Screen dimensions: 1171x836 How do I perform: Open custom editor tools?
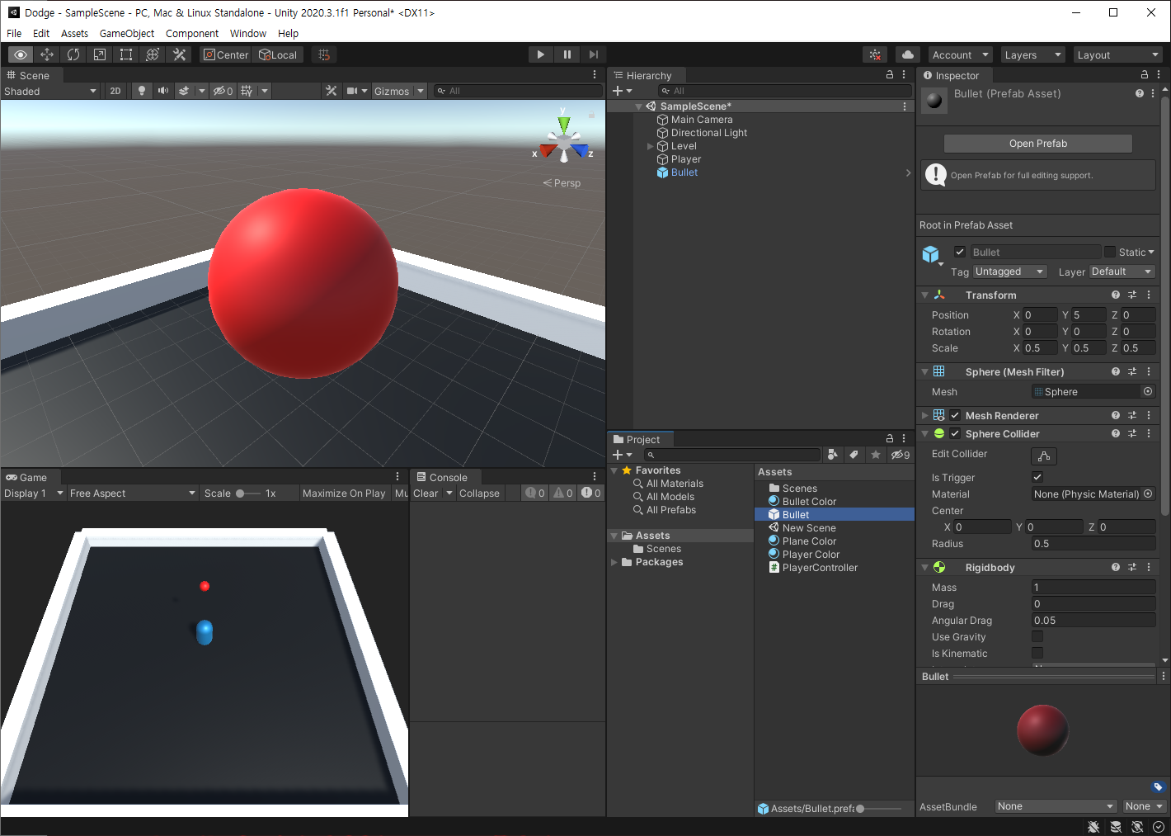pos(179,54)
